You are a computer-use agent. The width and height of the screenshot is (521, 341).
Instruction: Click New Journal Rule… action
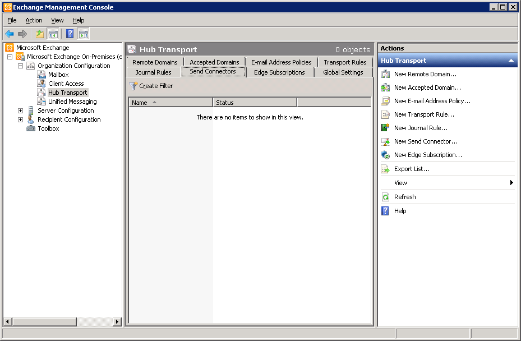[421, 128]
